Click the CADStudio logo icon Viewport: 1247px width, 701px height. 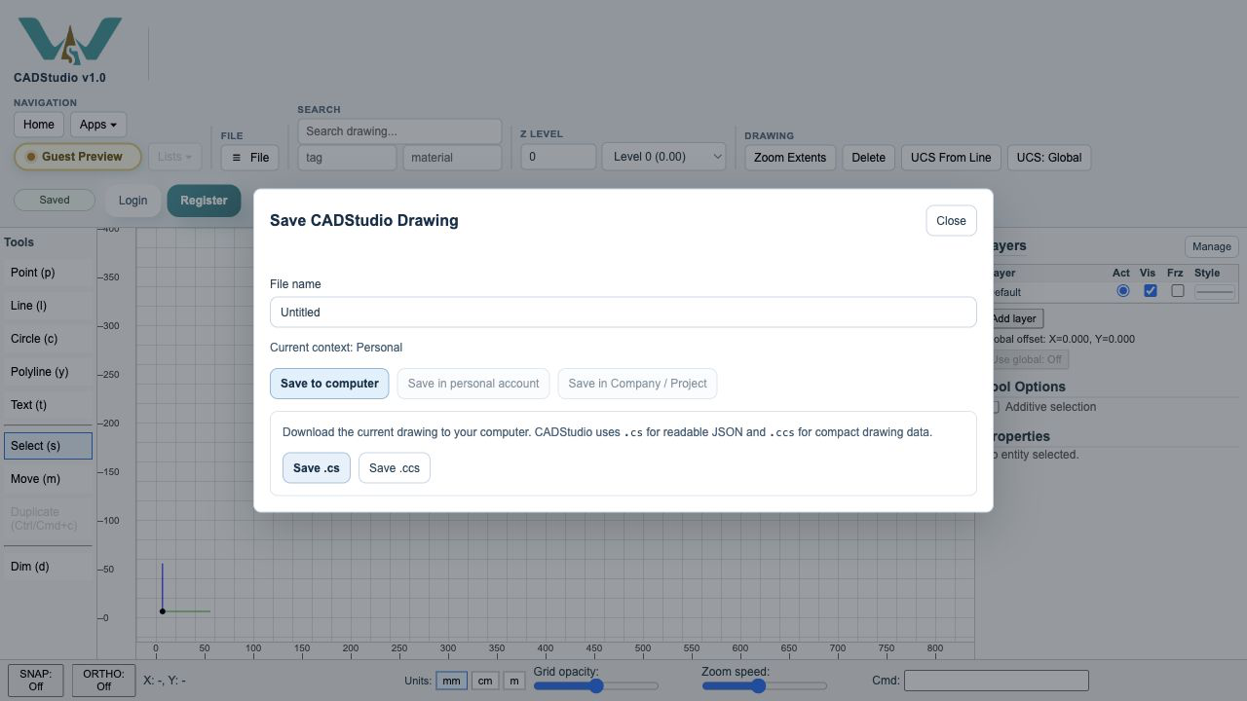[x=69, y=41]
